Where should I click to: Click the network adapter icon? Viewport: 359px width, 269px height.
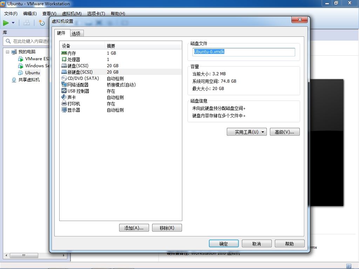(x=64, y=85)
